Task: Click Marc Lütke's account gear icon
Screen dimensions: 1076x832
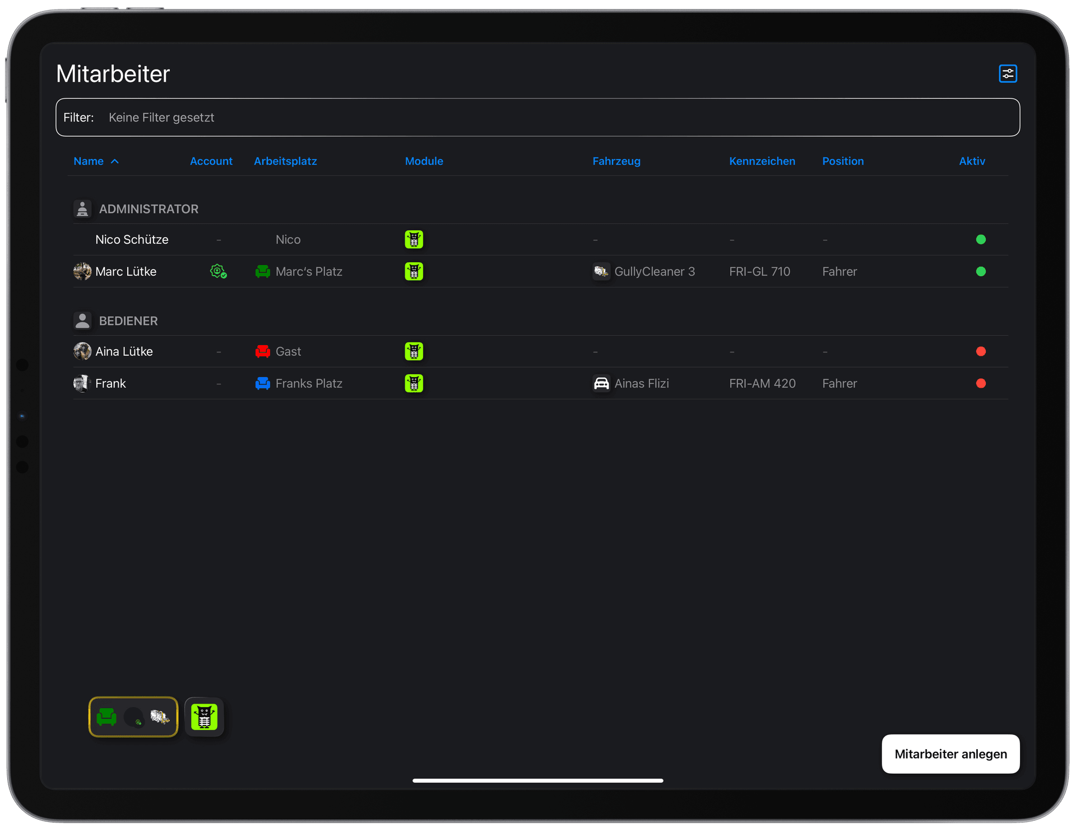Action: [x=218, y=271]
